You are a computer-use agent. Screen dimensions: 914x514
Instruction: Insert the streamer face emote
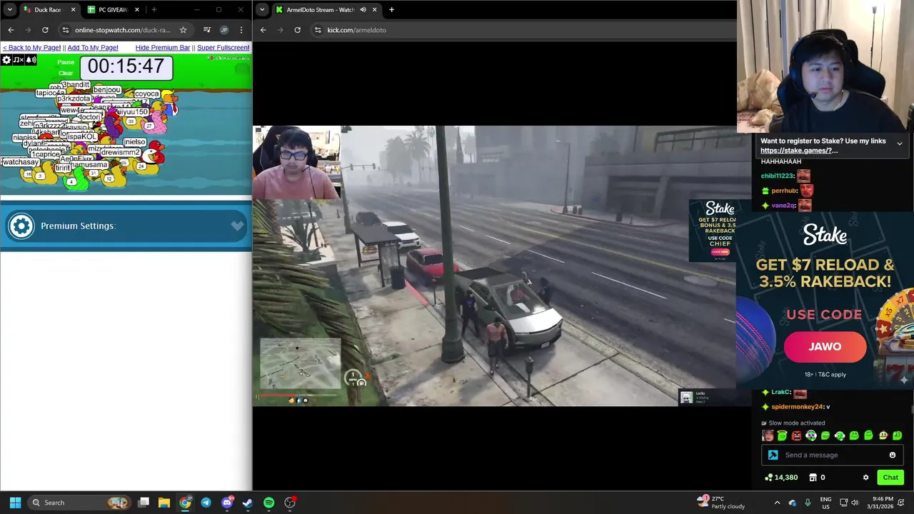(768, 435)
